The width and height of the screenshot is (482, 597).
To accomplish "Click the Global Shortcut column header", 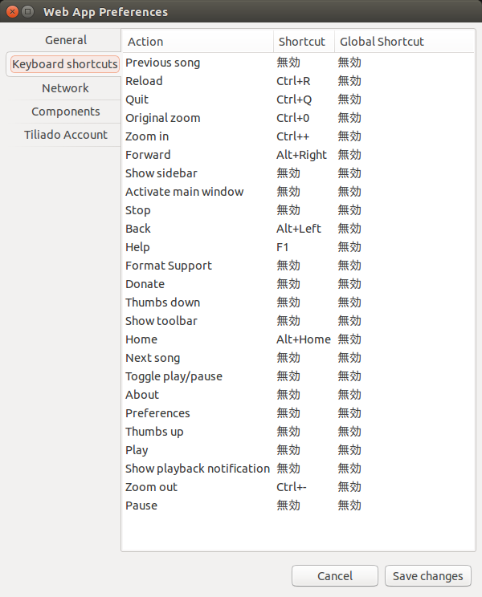I will click(404, 41).
